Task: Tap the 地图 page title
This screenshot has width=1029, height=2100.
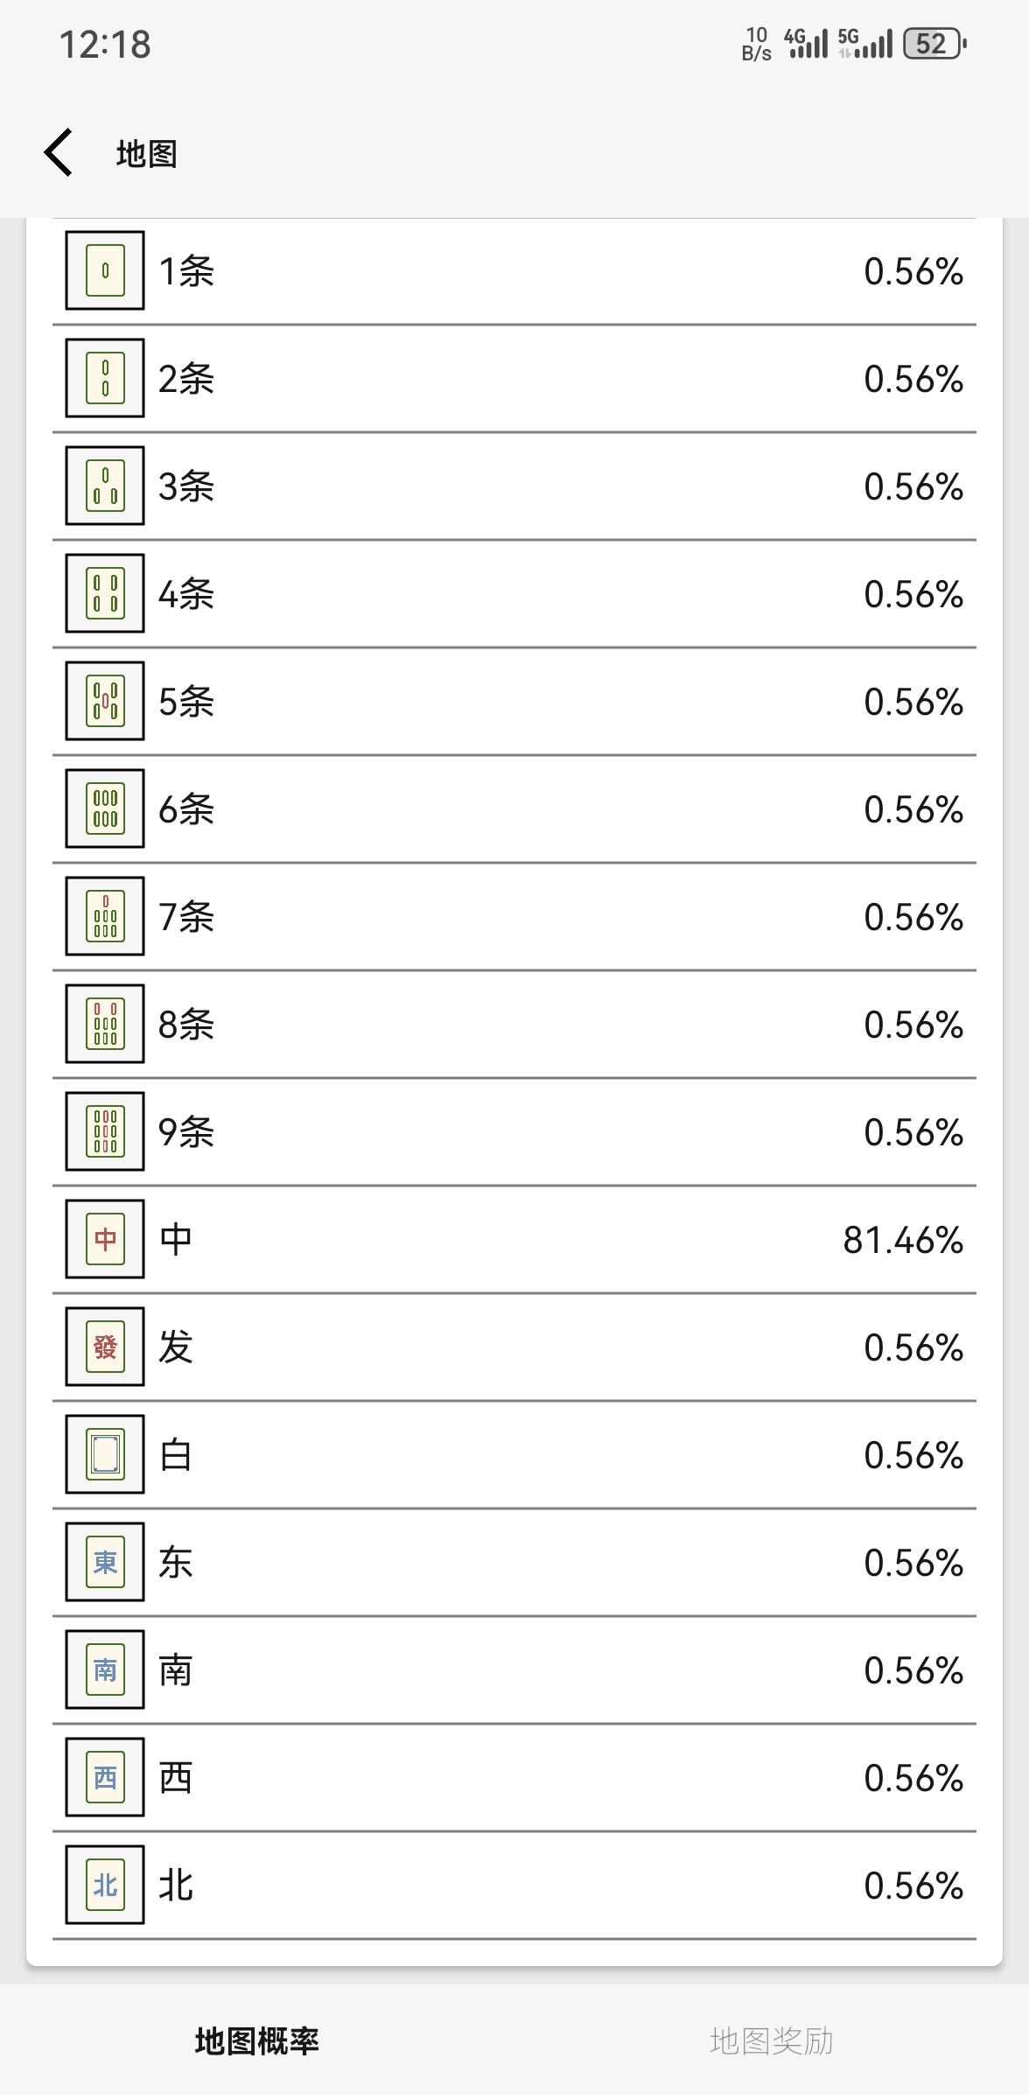Action: (x=147, y=154)
